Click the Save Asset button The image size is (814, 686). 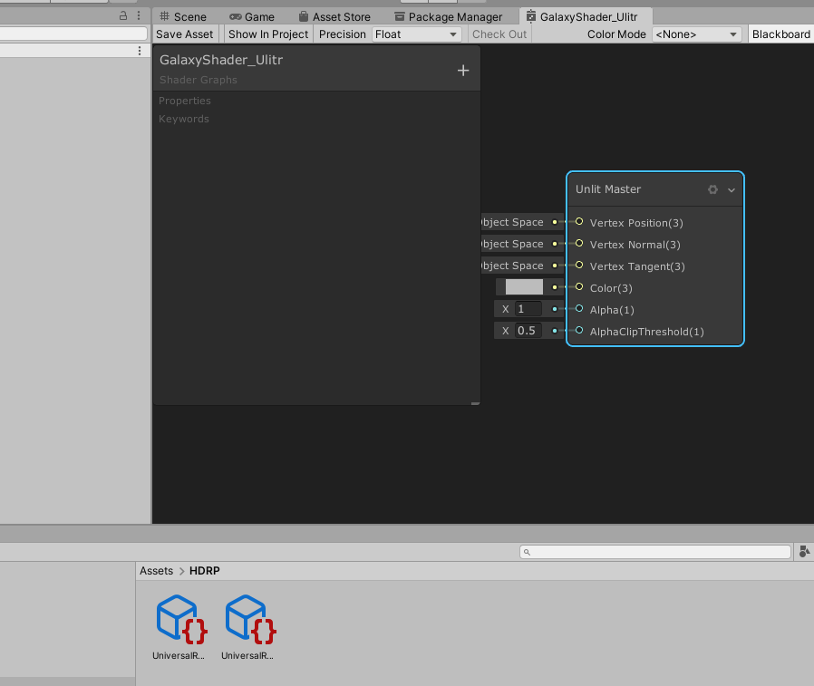(x=184, y=34)
